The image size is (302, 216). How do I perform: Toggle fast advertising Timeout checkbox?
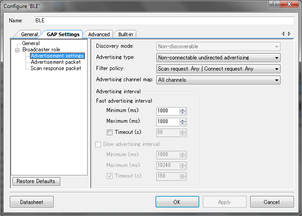(x=109, y=133)
